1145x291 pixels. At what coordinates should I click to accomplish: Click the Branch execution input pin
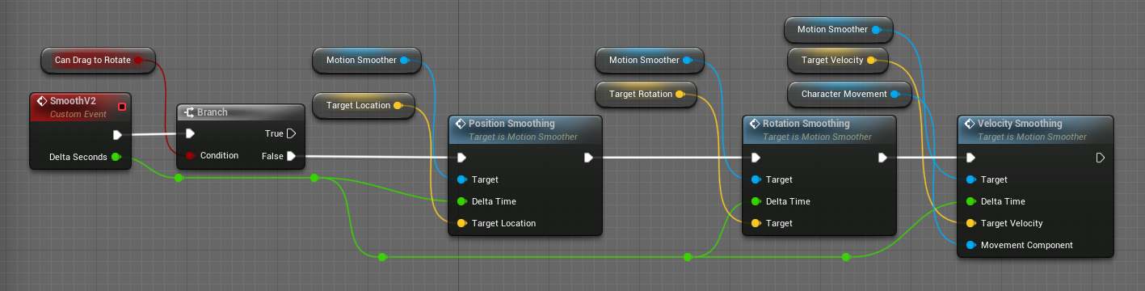[190, 133]
